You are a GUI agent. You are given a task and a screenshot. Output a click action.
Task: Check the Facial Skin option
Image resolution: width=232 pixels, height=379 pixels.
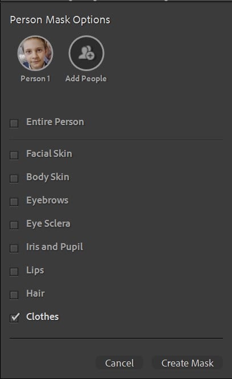pos(14,155)
